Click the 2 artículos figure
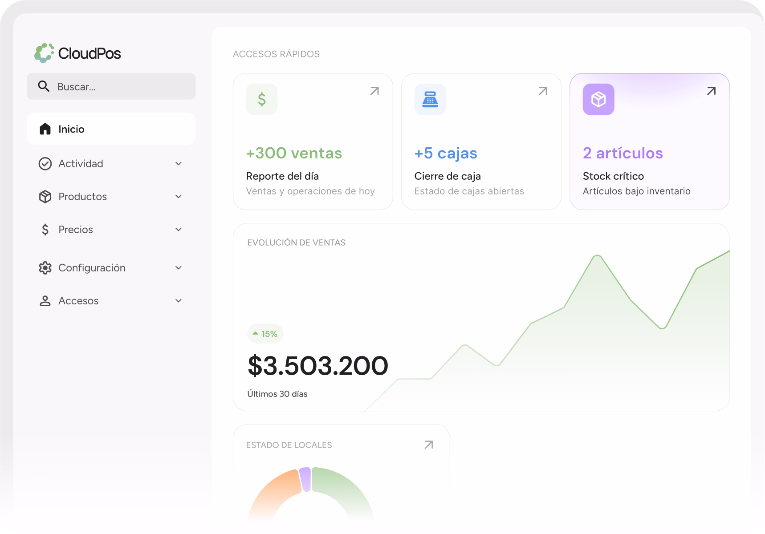 tap(623, 153)
